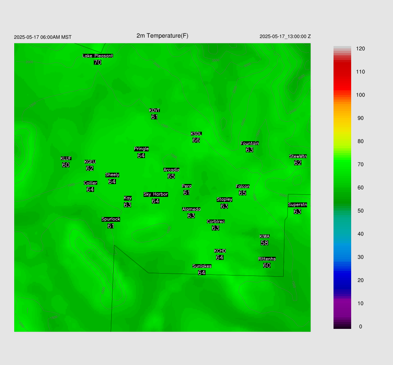Click the Lake Pleasant station label
Viewport: 393px width, 365px height.
[x=98, y=56]
